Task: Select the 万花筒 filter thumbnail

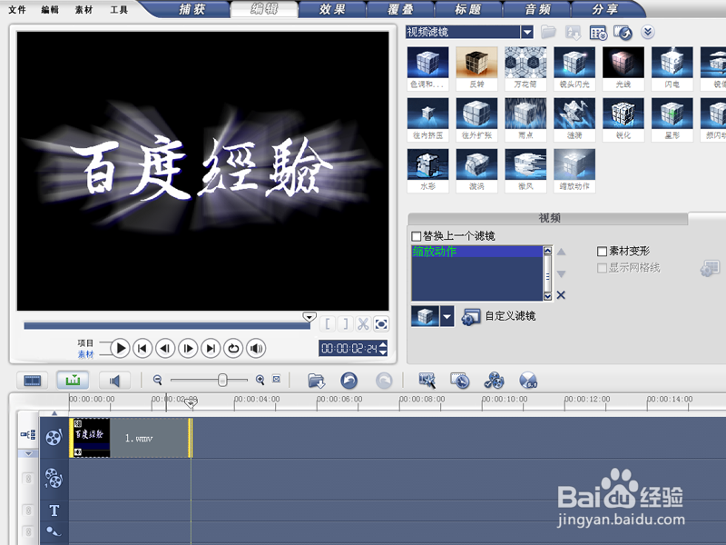Action: coord(525,68)
